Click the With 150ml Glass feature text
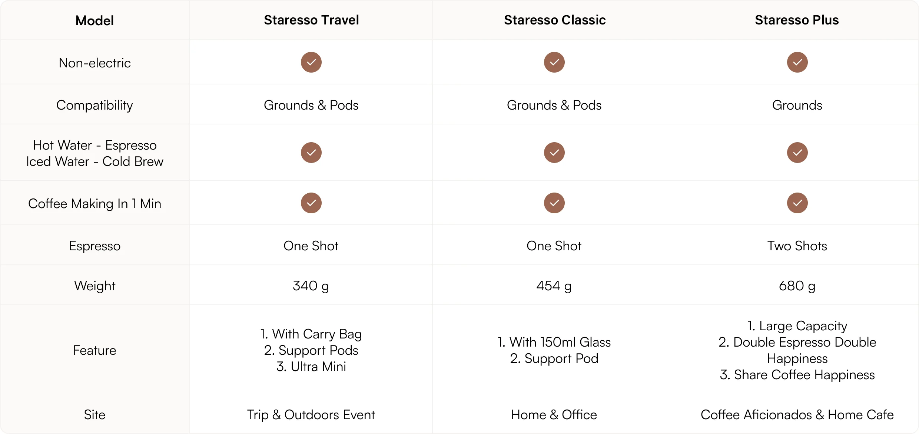This screenshot has width=919, height=434. tap(554, 342)
